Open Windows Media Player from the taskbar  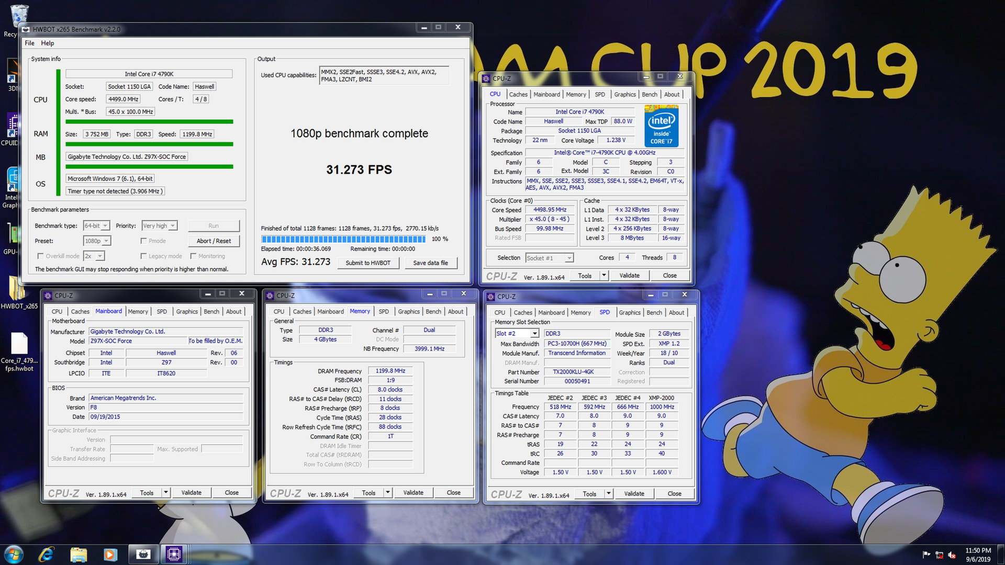[x=110, y=555]
